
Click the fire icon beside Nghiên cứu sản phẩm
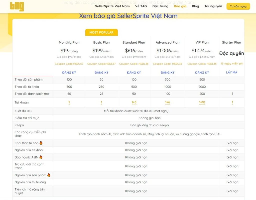point(49,175)
